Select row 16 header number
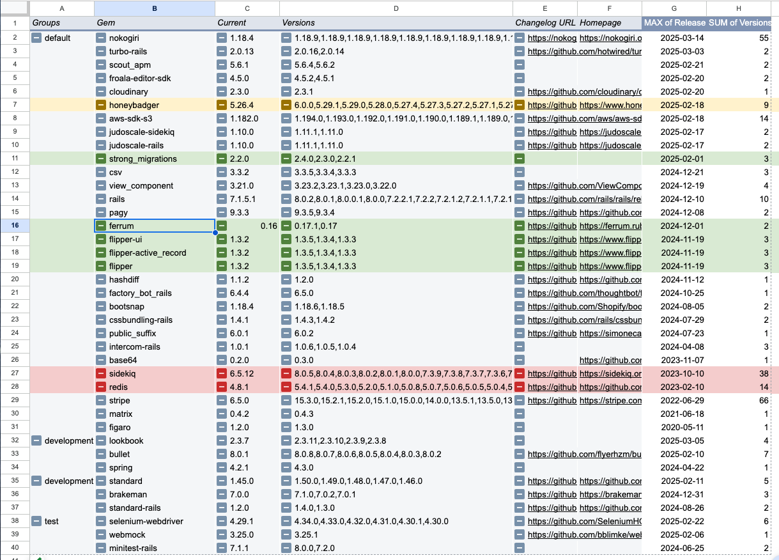779x560 pixels. pyautogui.click(x=14, y=226)
